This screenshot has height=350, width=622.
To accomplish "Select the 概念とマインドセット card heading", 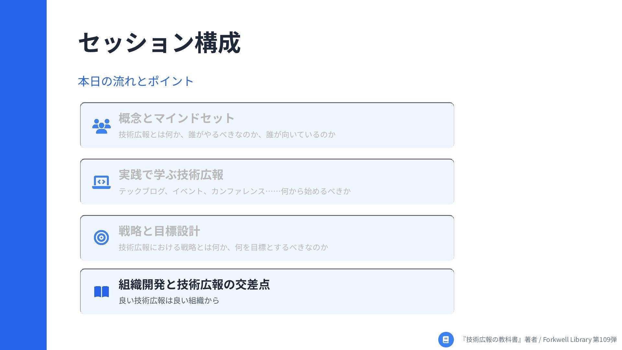I will [176, 118].
